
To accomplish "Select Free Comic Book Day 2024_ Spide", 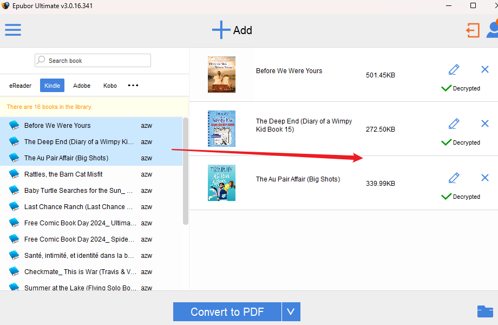I will [91, 239].
